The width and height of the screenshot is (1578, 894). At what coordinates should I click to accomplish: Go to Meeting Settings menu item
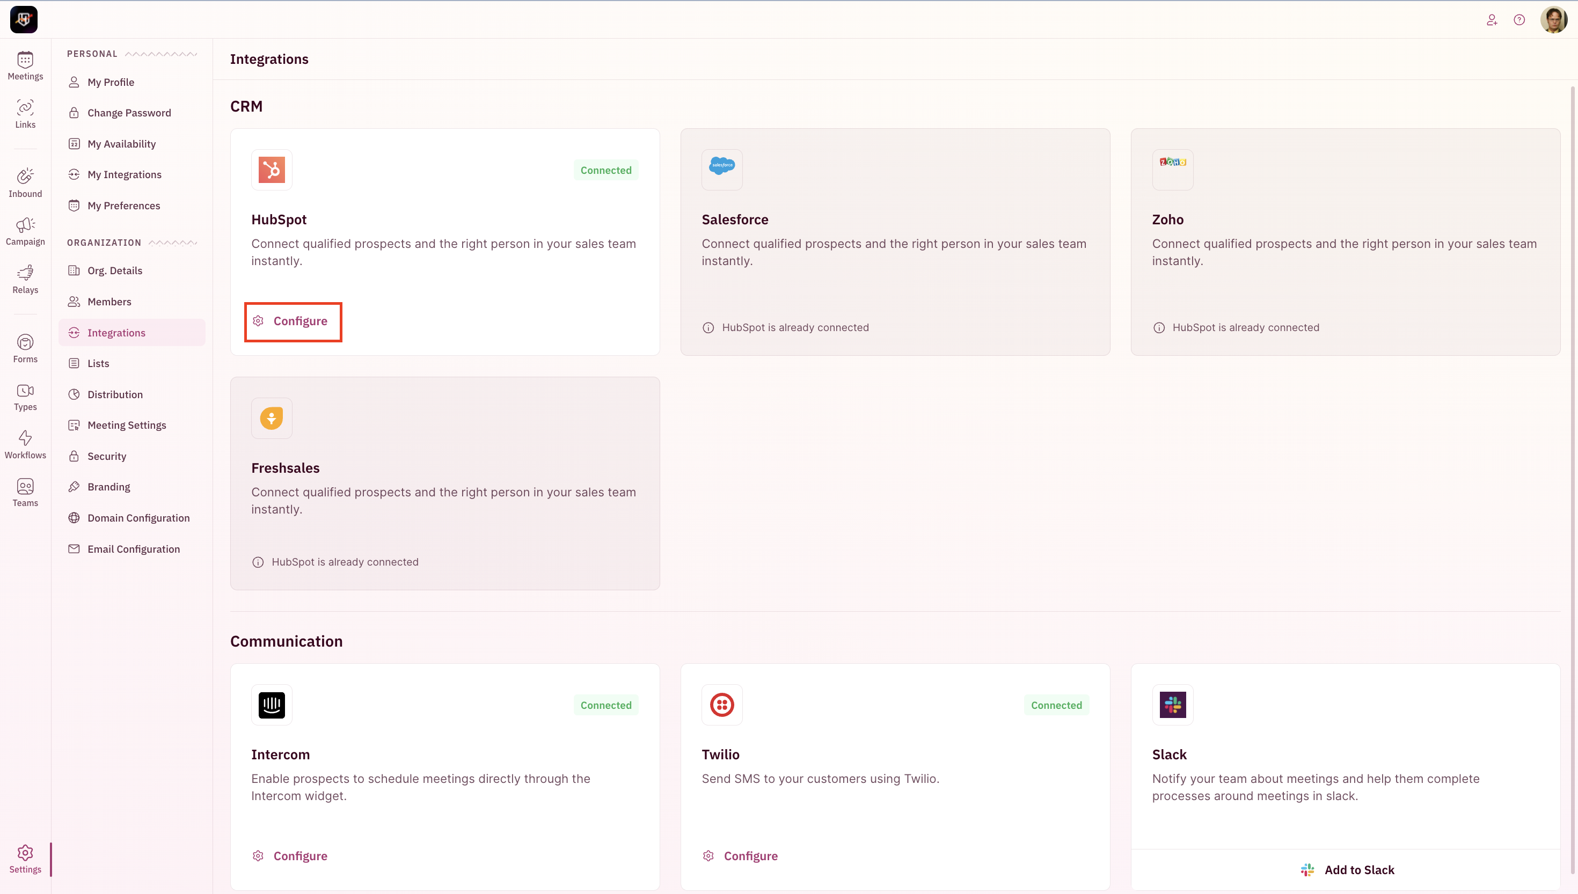pos(127,425)
